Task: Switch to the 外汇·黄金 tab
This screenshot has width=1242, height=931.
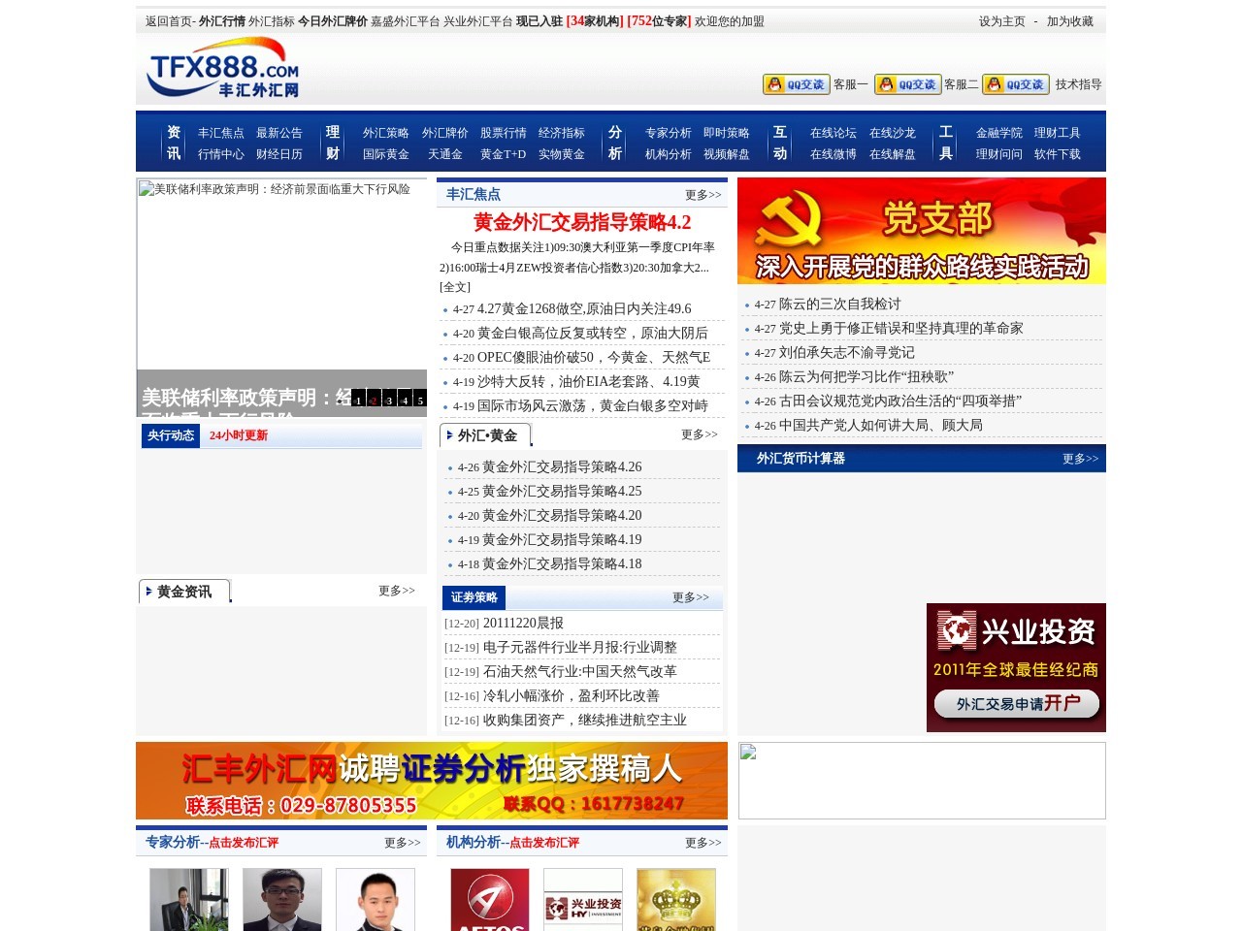Action: click(486, 435)
